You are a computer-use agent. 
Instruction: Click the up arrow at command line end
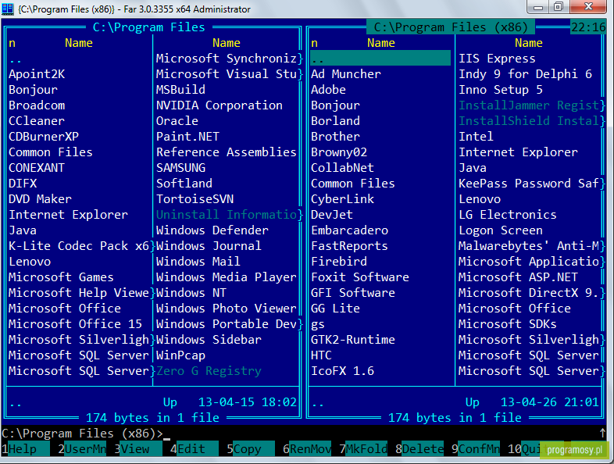click(602, 433)
